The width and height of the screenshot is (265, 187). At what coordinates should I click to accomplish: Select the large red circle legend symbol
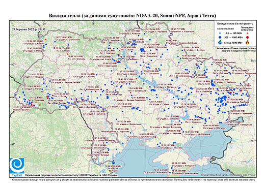pyautogui.click(x=247, y=37)
